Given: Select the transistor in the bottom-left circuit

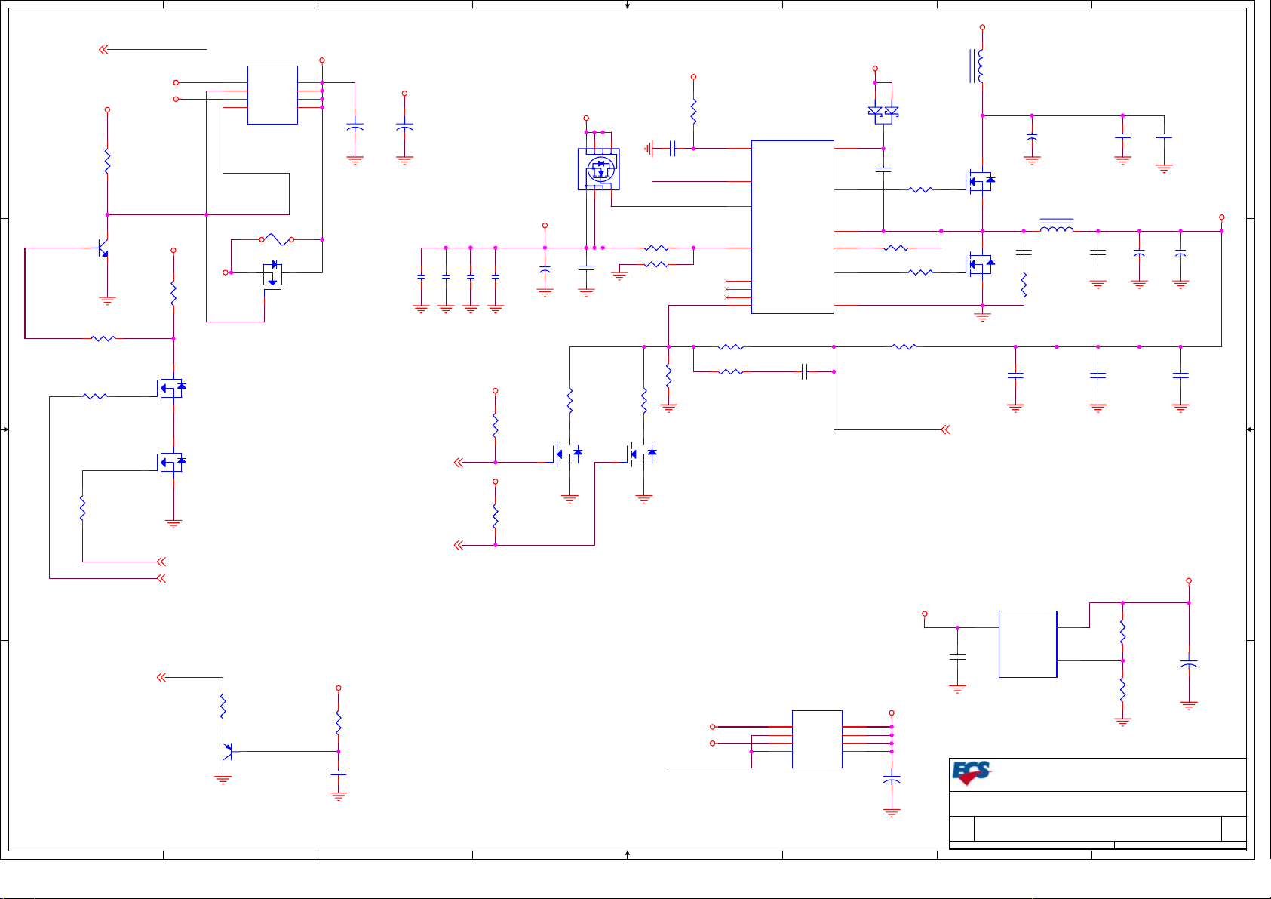Looking at the screenshot, I should point(226,752).
